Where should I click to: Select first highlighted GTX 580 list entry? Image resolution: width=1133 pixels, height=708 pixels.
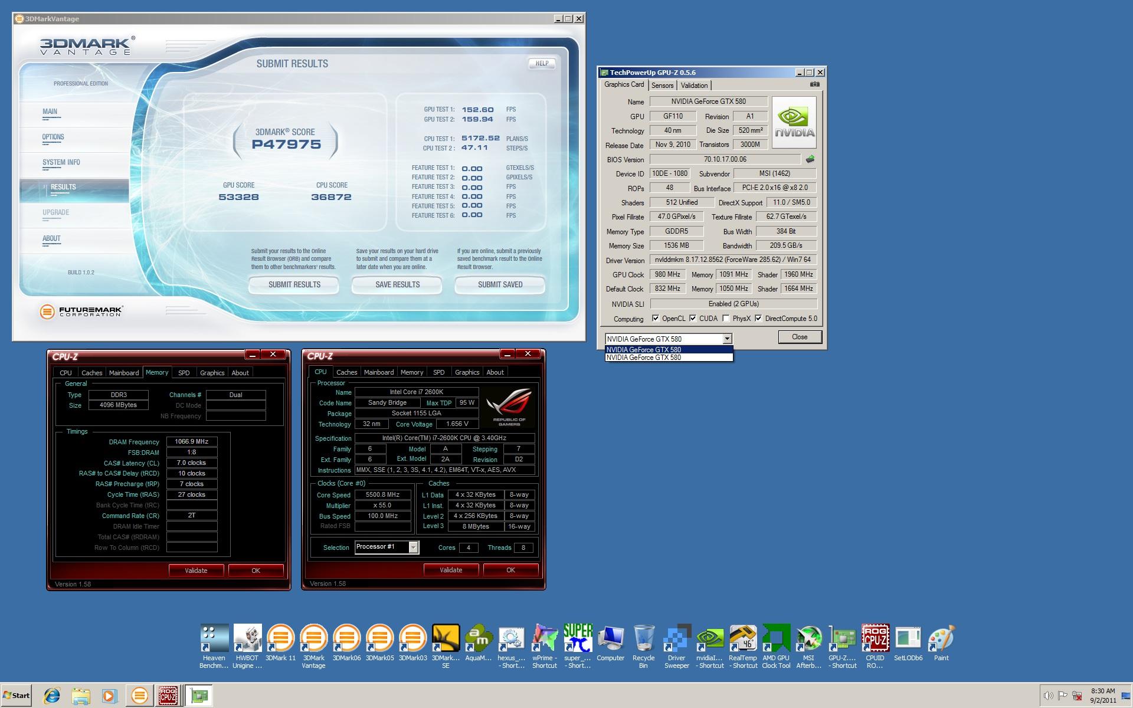[x=669, y=349]
